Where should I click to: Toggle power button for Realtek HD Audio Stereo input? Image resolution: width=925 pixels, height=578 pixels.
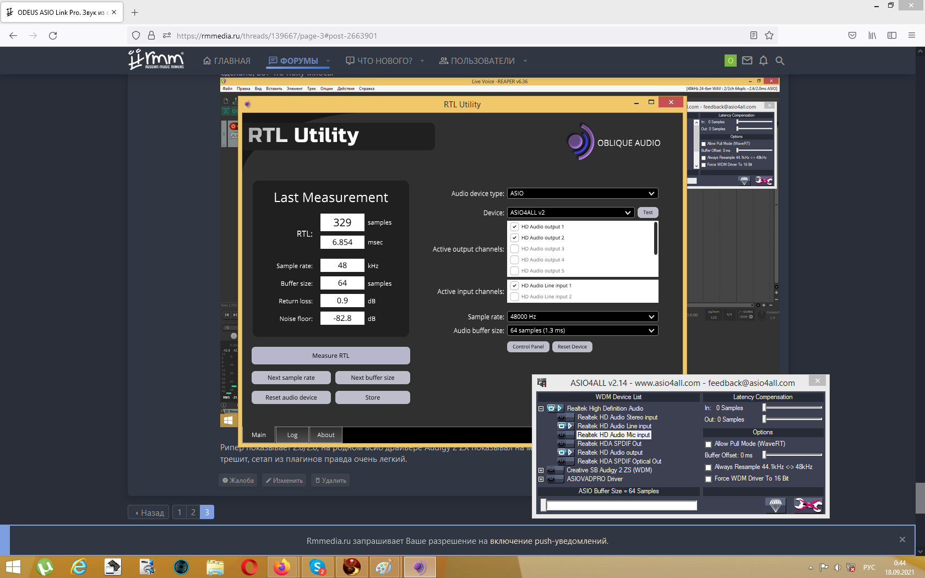[x=562, y=417]
